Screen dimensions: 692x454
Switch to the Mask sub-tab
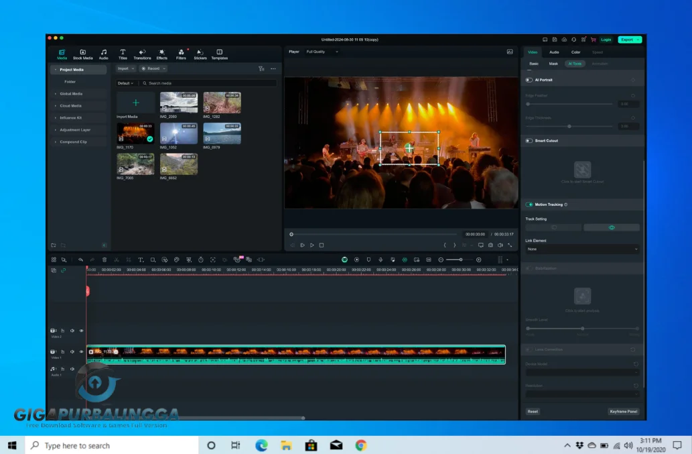click(x=553, y=64)
